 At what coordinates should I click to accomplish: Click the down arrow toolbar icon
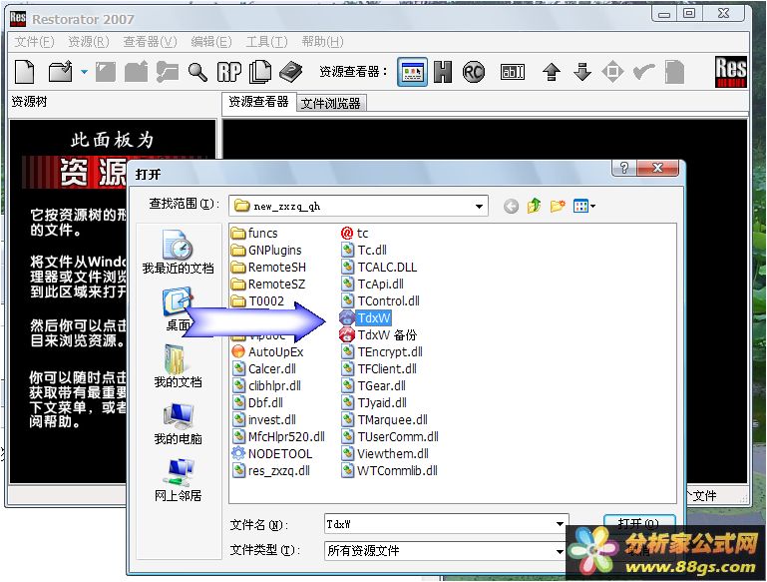582,72
